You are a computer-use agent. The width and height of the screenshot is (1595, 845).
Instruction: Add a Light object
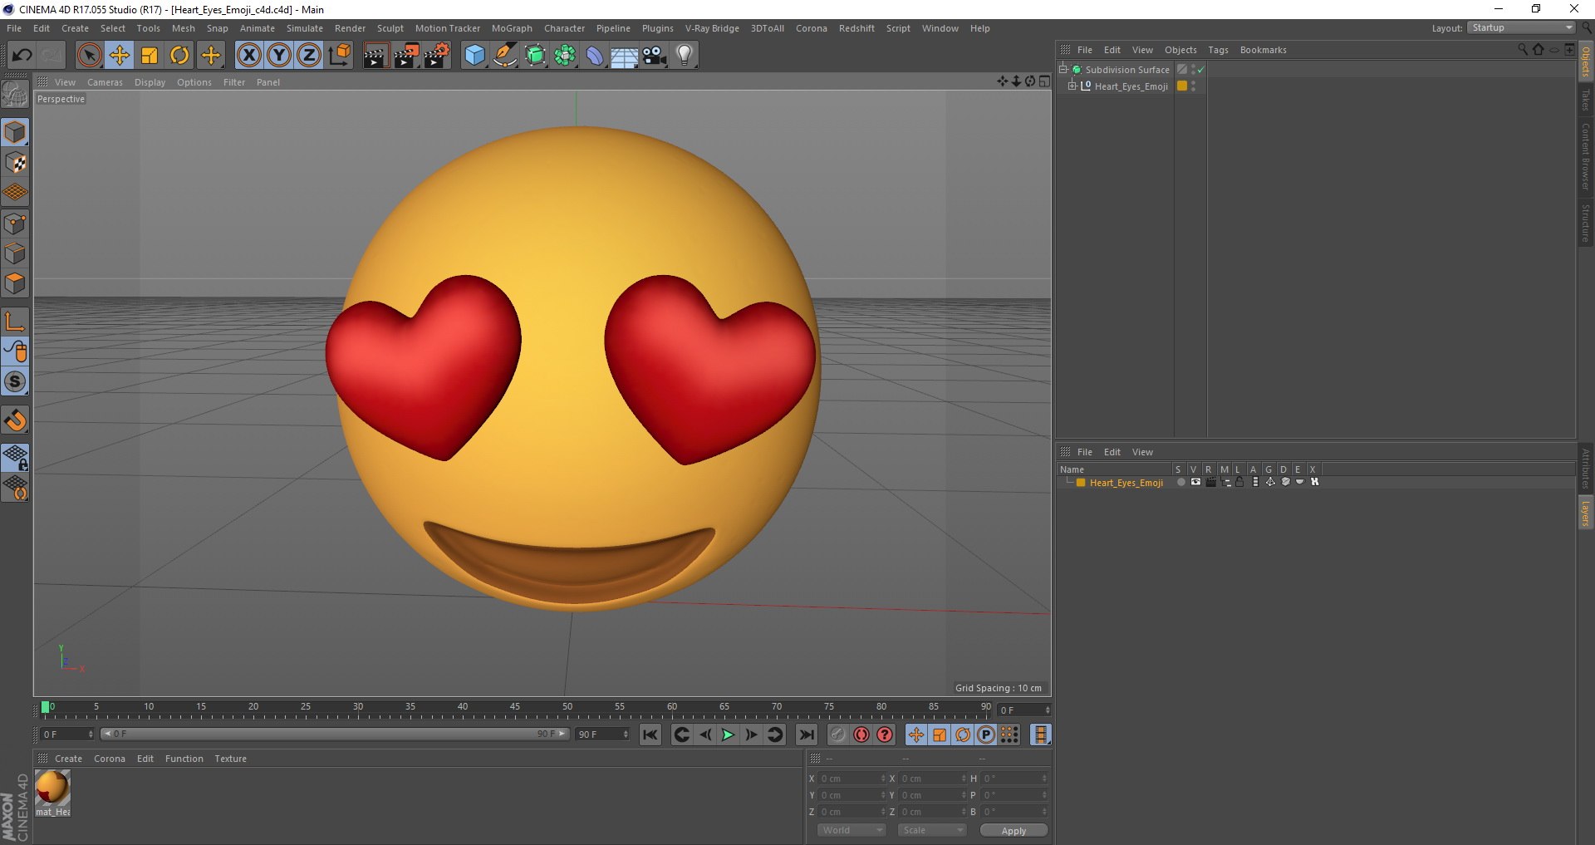[x=685, y=56]
